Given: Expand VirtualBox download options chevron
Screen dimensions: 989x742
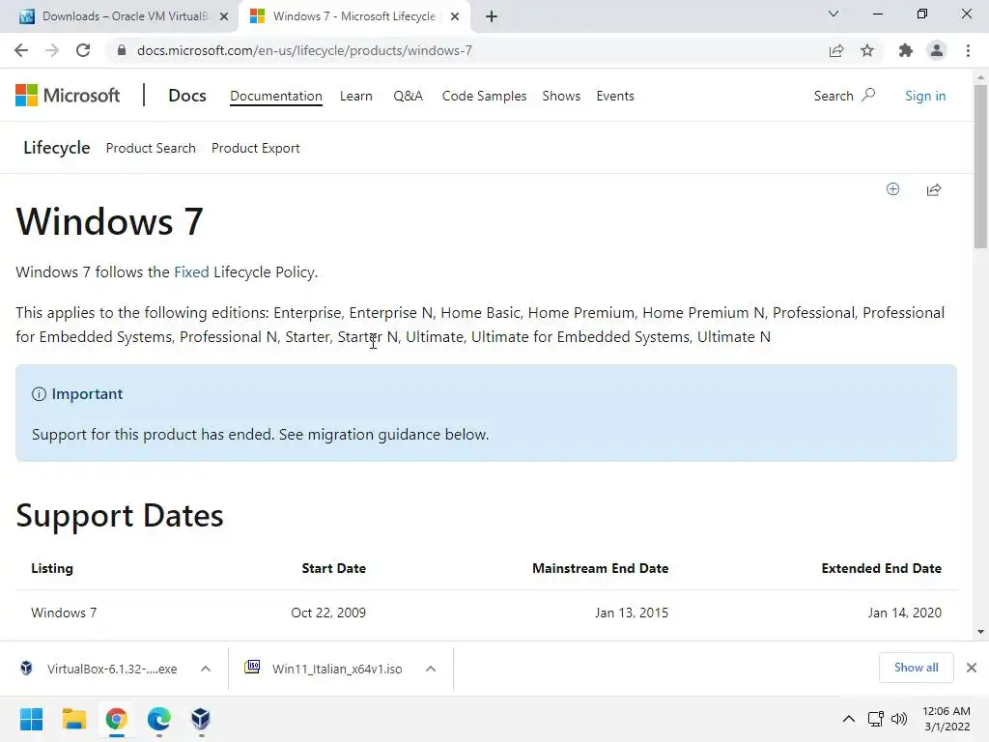Looking at the screenshot, I should [206, 669].
